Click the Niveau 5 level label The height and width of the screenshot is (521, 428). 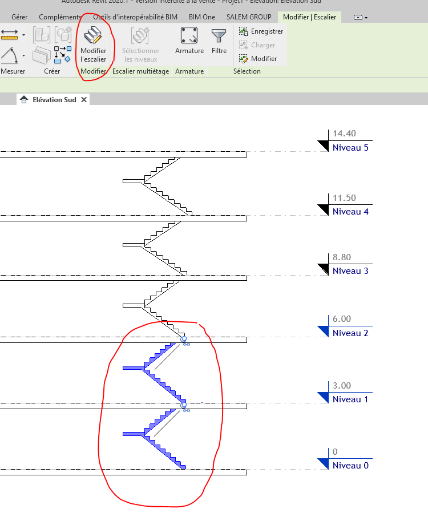[350, 148]
